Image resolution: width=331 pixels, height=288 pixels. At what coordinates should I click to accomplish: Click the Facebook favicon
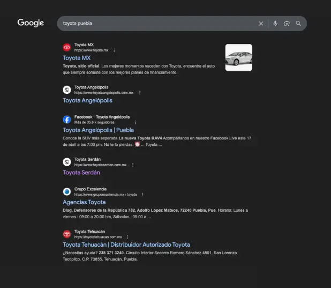click(67, 120)
